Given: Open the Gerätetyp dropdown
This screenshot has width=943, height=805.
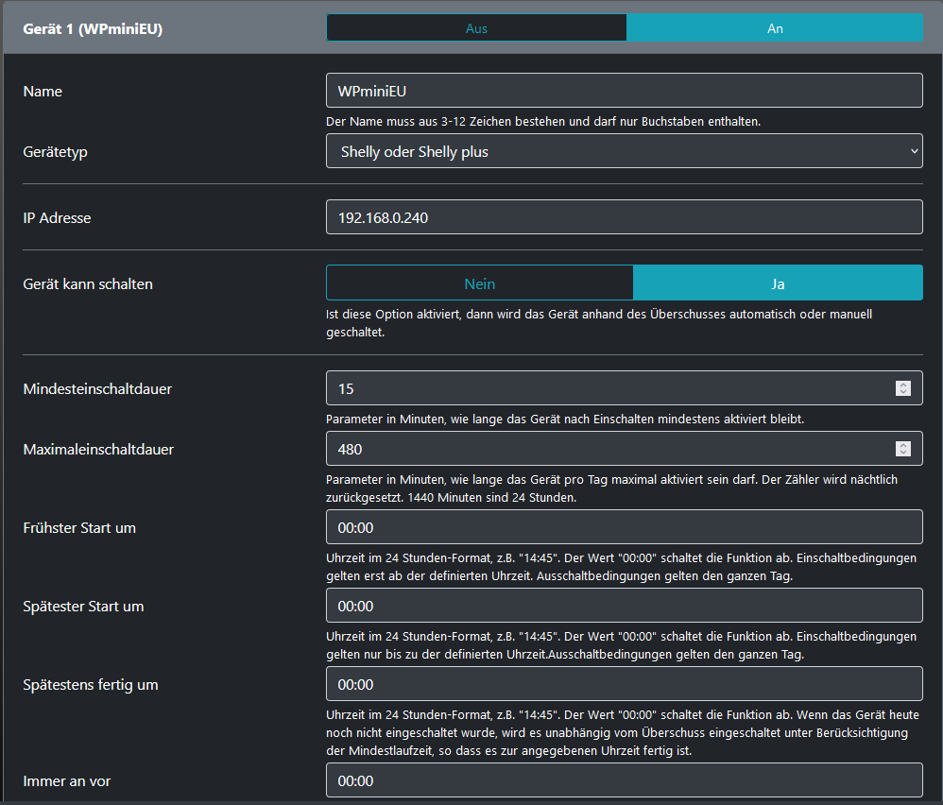Looking at the screenshot, I should click(x=624, y=151).
